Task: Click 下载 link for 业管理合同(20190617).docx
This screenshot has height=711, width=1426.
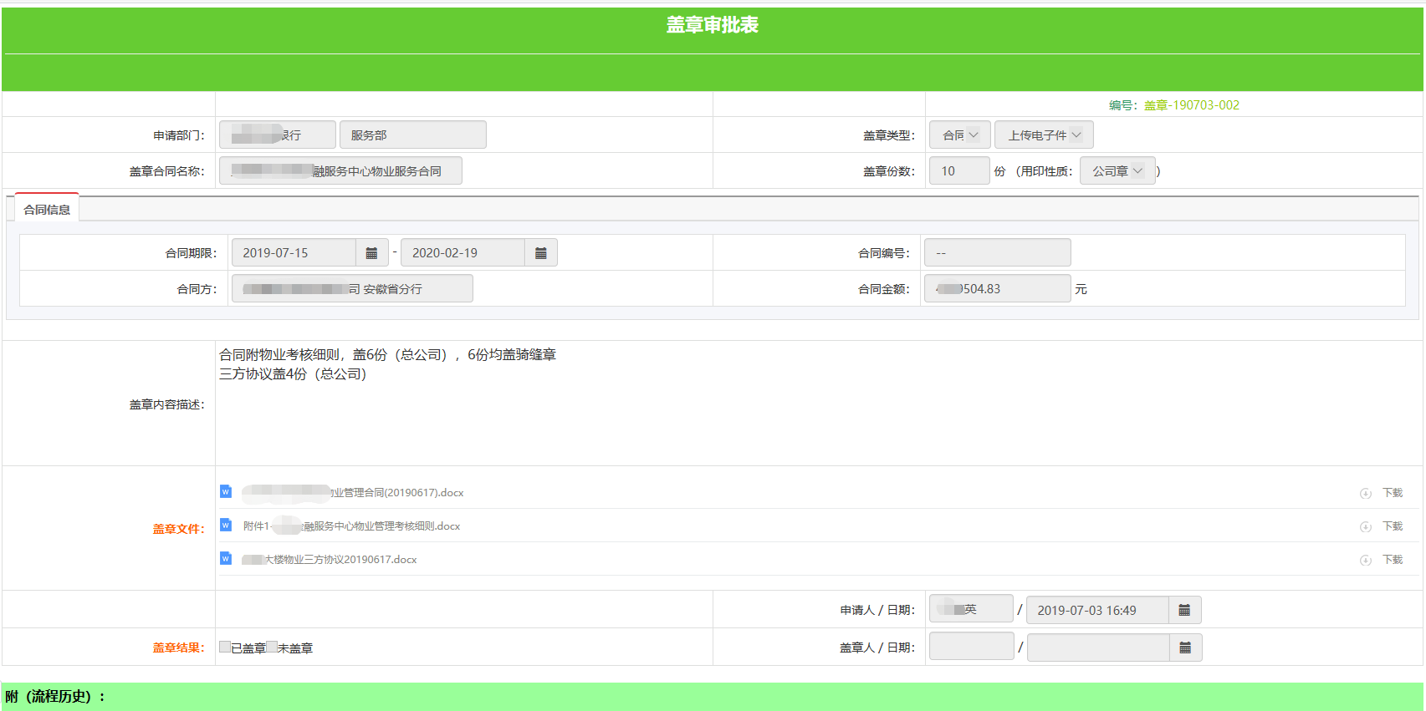Action: [1392, 493]
